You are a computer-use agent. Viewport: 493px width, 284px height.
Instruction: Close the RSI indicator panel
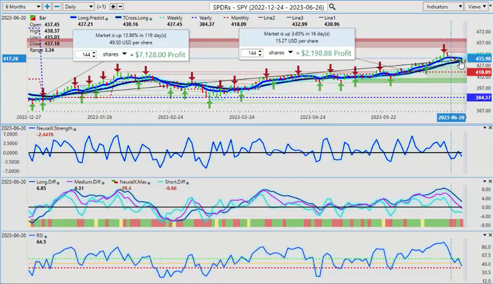490,235
